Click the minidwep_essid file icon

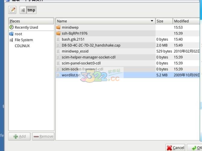[58, 51]
